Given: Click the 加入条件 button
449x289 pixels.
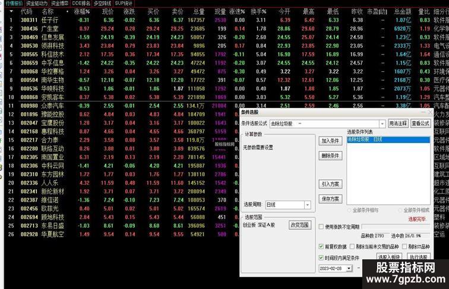Looking at the screenshot, I should (330, 141).
